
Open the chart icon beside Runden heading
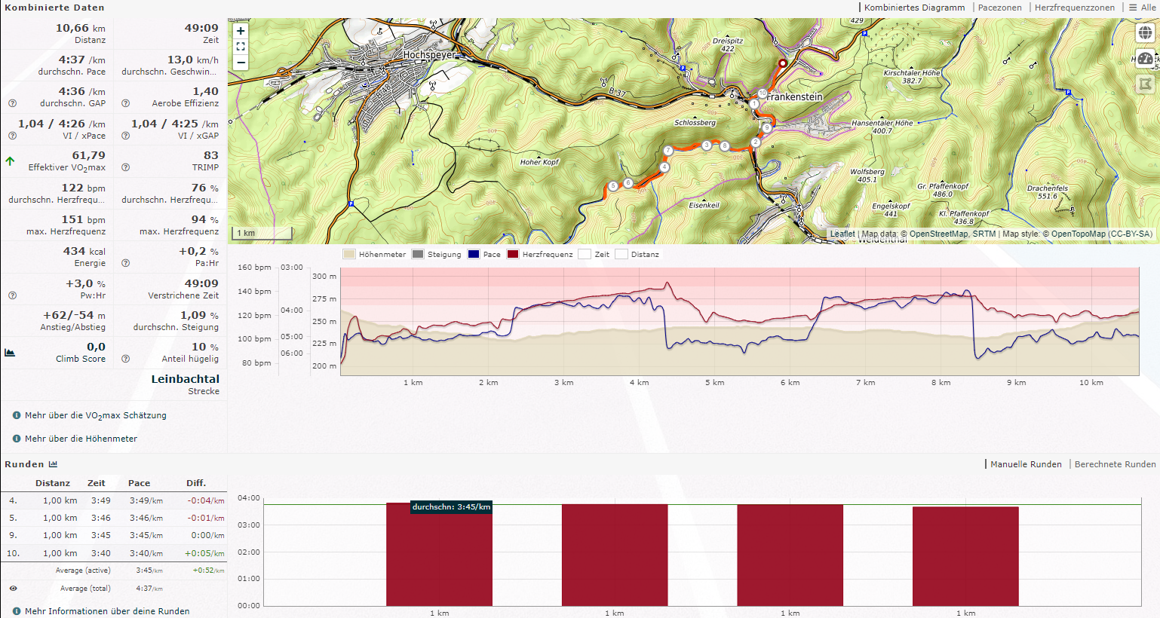pos(53,464)
